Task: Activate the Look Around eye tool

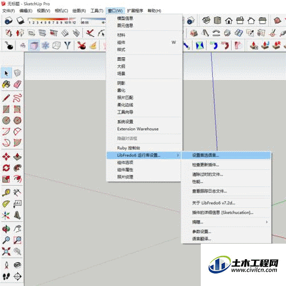Action: pos(17,265)
